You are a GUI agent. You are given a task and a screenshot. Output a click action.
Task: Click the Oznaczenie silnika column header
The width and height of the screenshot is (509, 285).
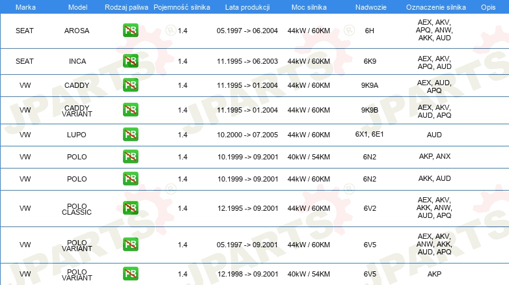pyautogui.click(x=436, y=7)
